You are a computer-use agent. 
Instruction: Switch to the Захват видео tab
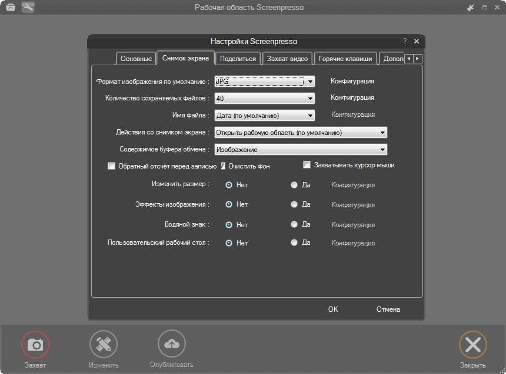[287, 59]
